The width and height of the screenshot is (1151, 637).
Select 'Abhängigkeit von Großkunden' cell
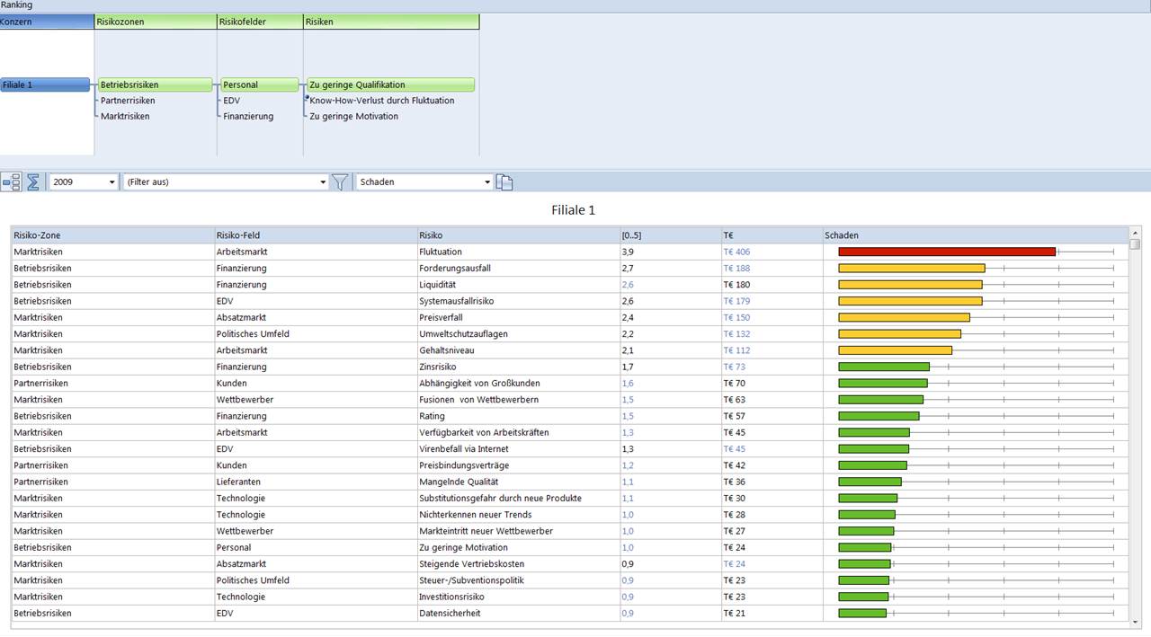coord(518,383)
